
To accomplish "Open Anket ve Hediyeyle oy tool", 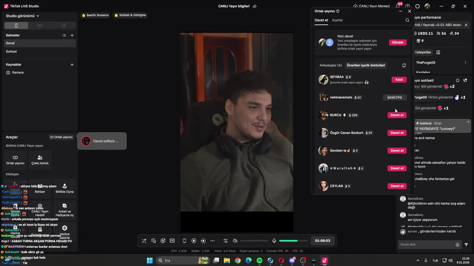I will click(x=64, y=210).
